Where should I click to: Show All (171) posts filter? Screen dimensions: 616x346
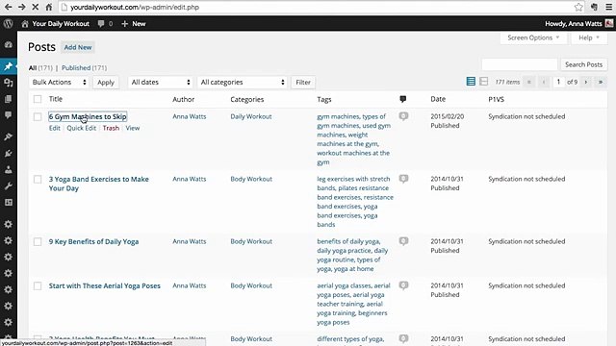click(40, 68)
